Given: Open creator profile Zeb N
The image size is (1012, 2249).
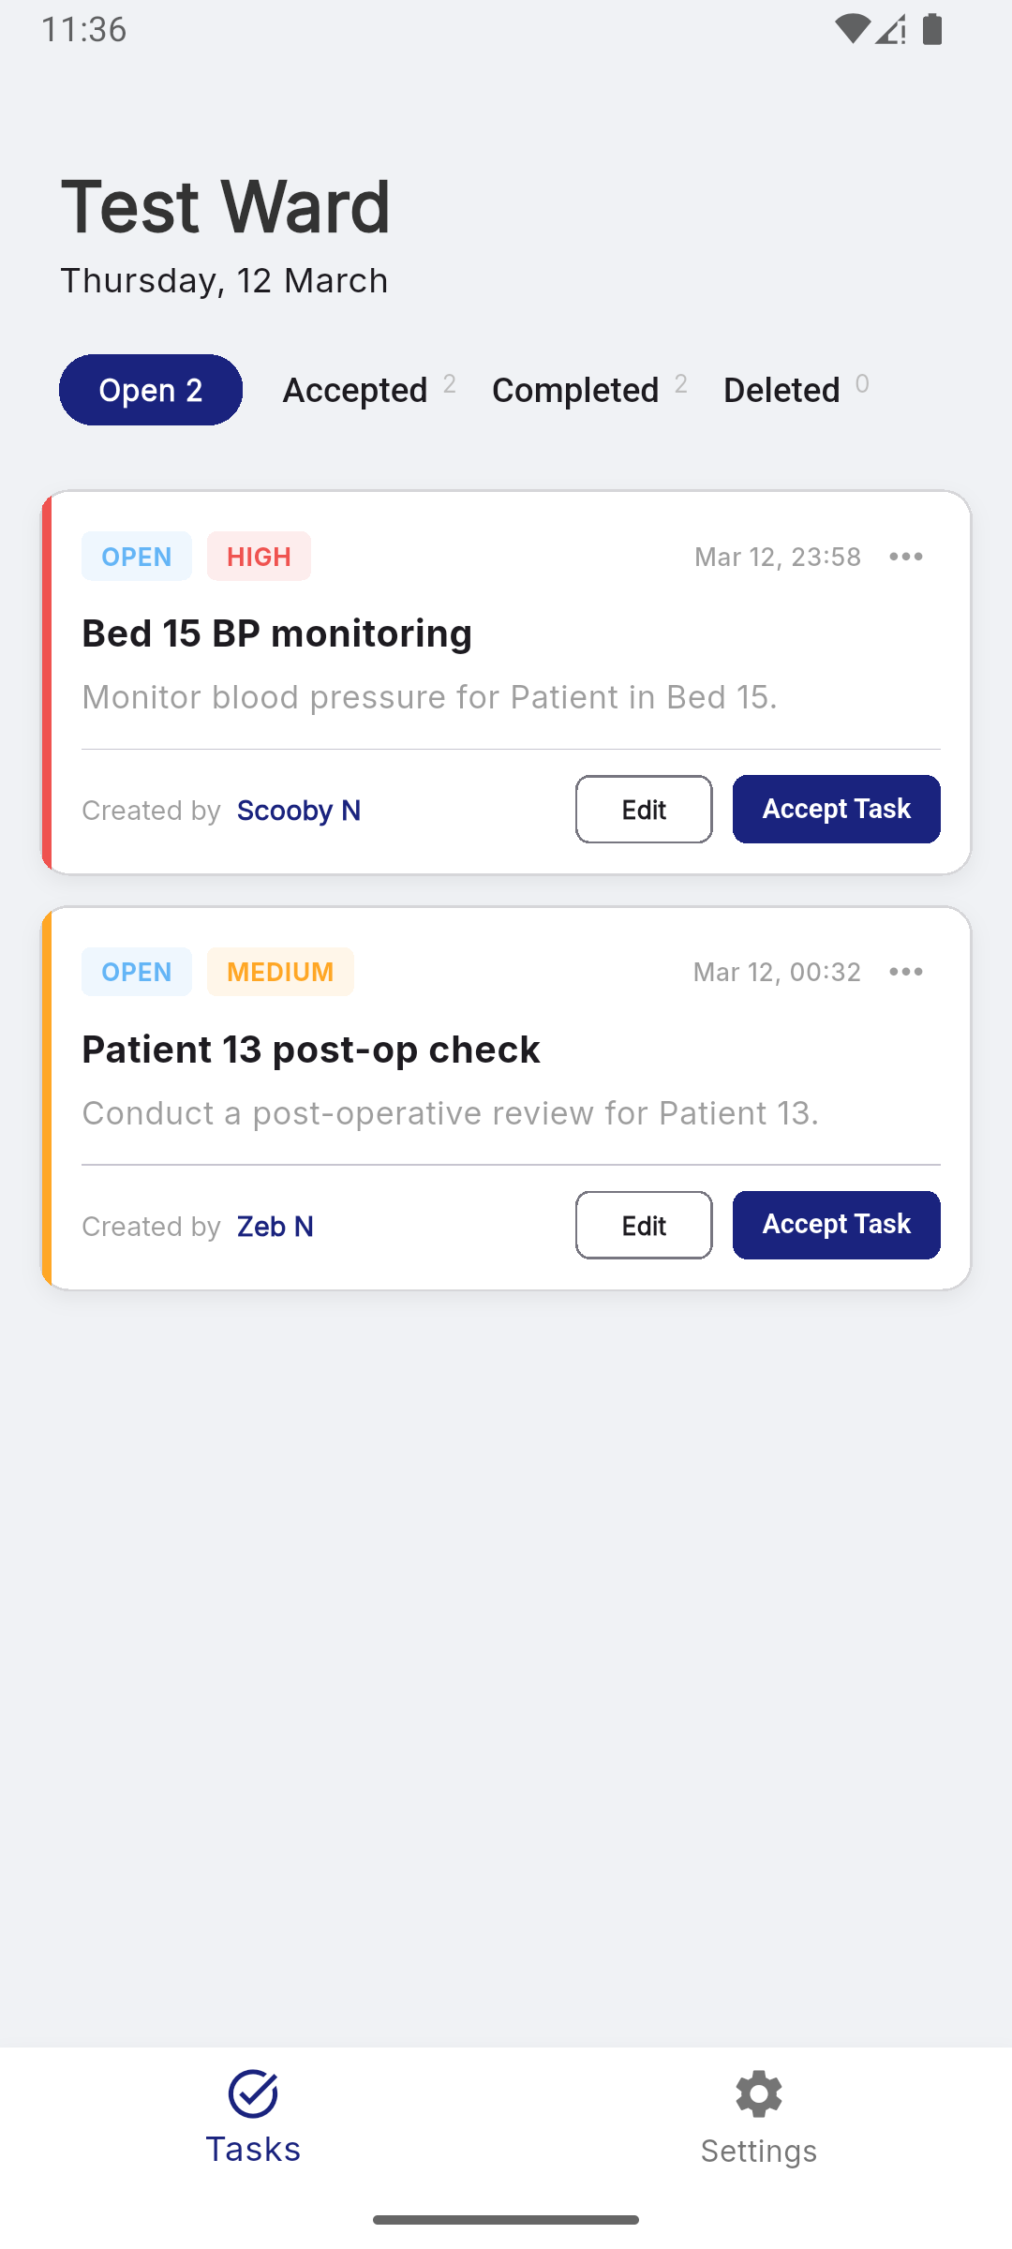Looking at the screenshot, I should [275, 1227].
